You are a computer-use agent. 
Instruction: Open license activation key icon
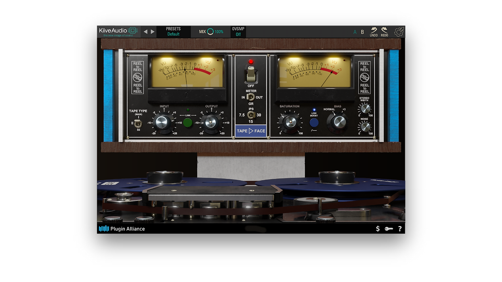click(x=389, y=229)
